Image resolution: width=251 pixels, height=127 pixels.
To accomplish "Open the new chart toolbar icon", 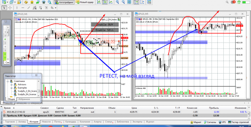I will coord(4,2).
